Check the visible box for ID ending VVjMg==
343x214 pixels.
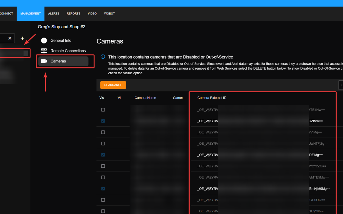(103, 132)
